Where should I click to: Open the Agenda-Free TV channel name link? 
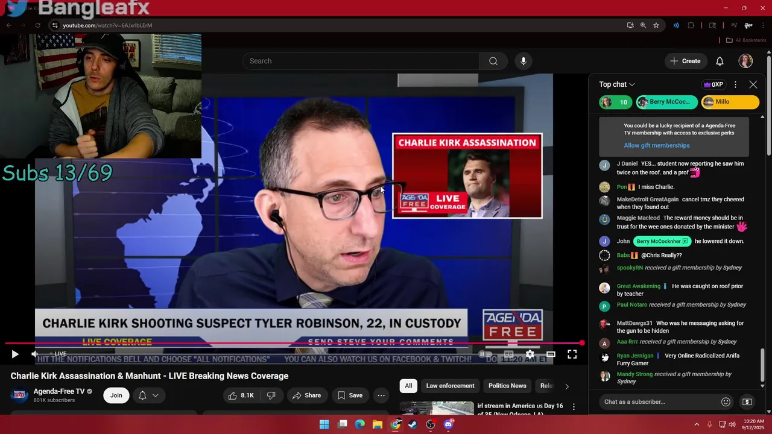click(59, 391)
